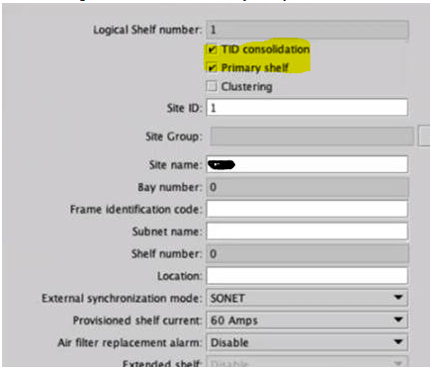Image resolution: width=432 pixels, height=370 pixels.
Task: Open the Extended shelf dropdown
Action: (x=307, y=362)
